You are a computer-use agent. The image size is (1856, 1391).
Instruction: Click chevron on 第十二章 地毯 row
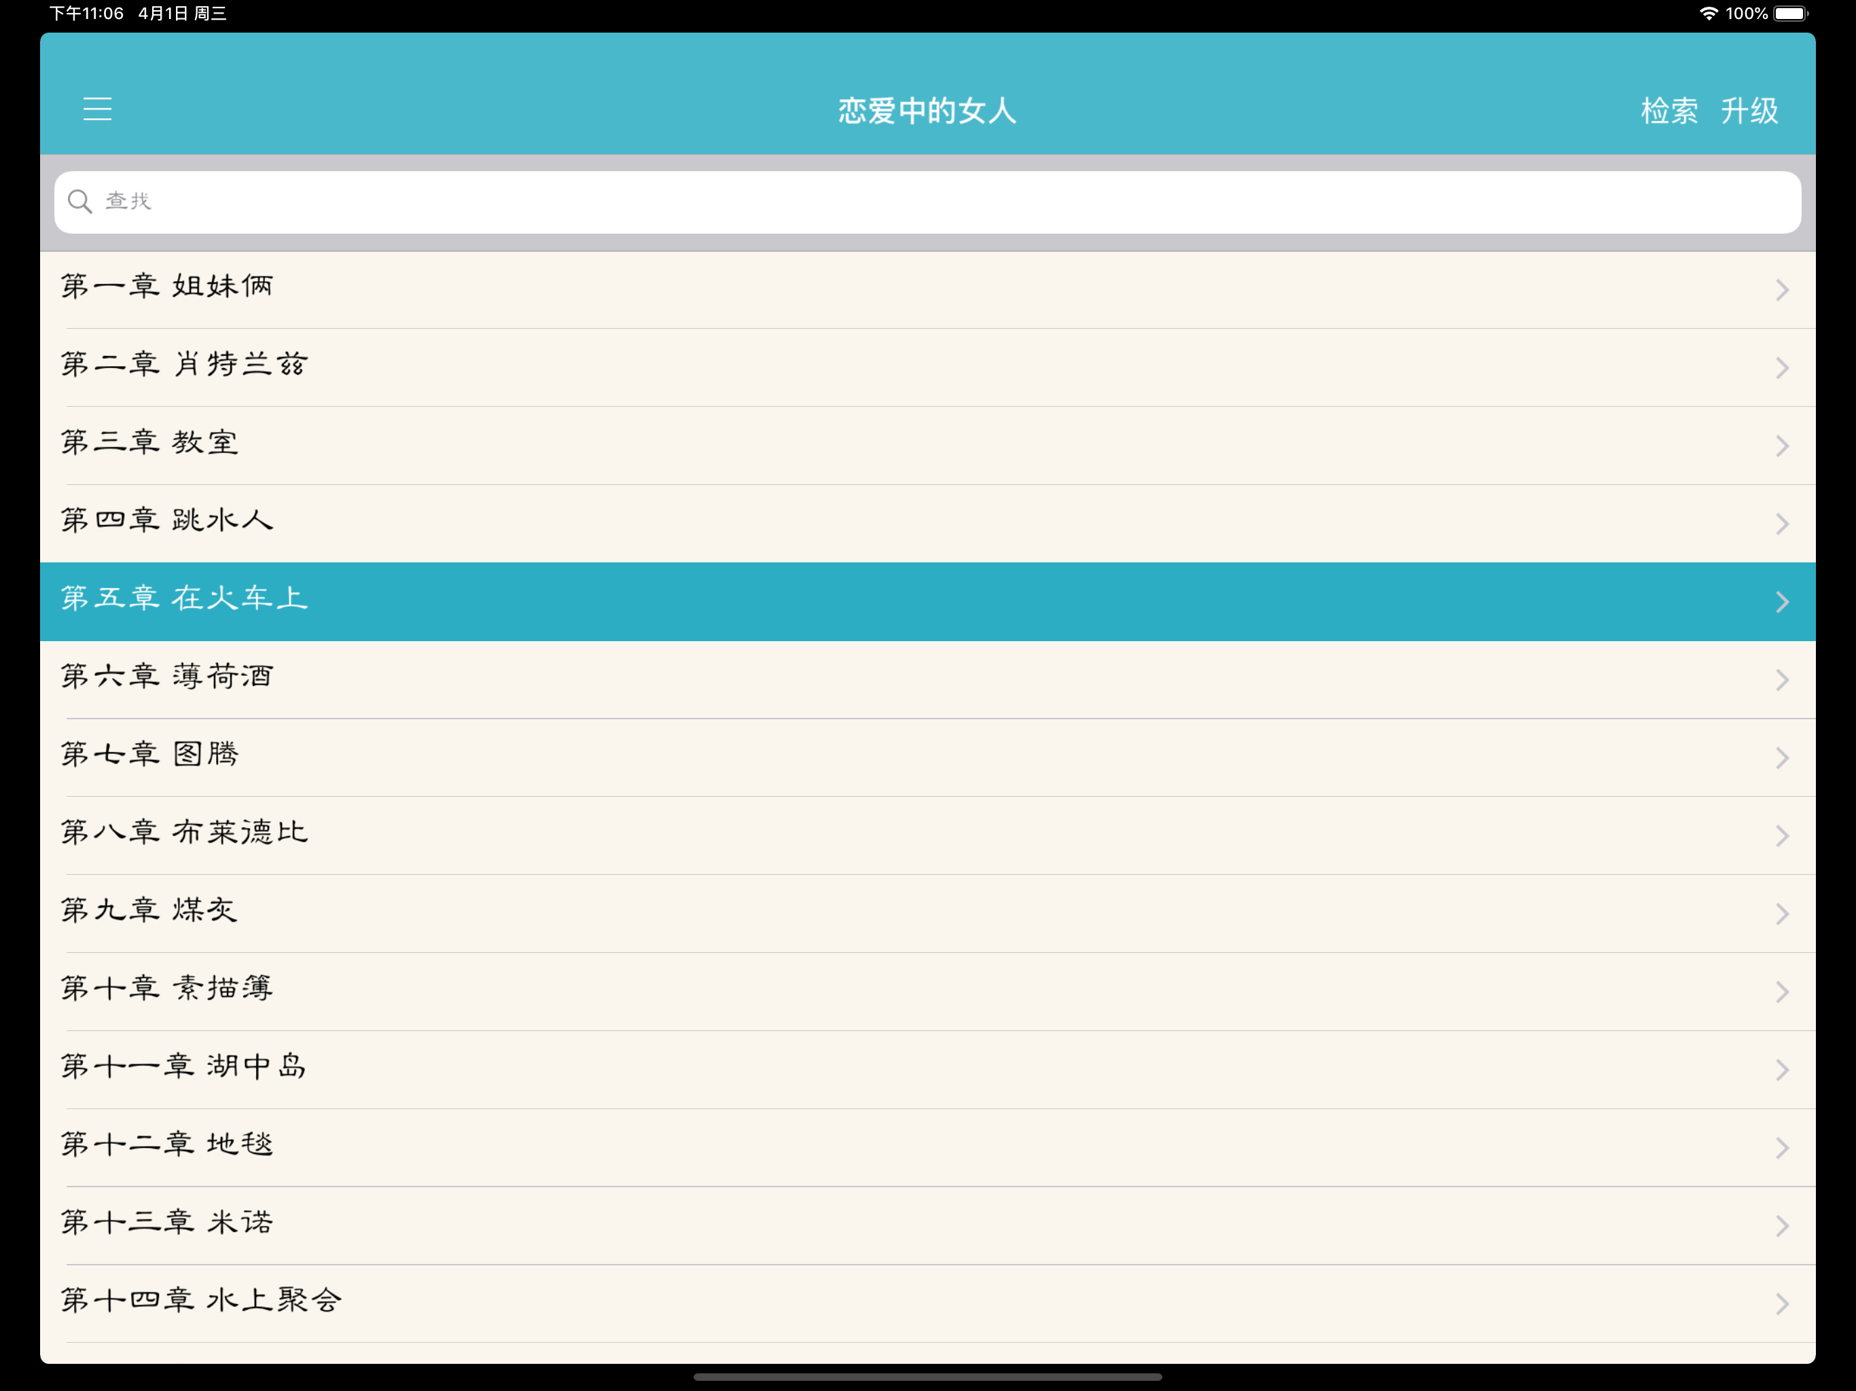pyautogui.click(x=1782, y=1149)
